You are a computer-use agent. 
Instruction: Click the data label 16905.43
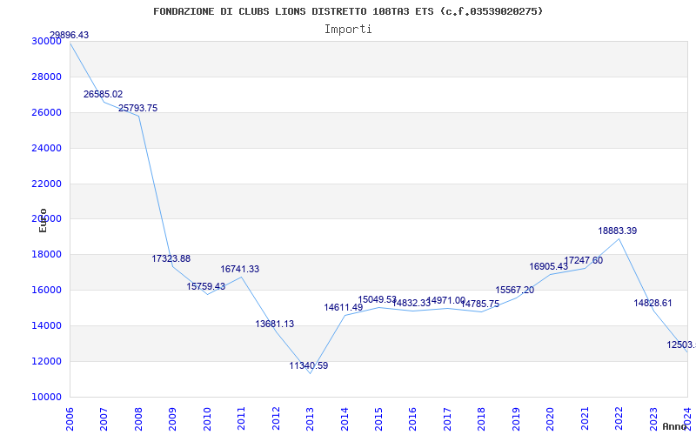(549, 266)
